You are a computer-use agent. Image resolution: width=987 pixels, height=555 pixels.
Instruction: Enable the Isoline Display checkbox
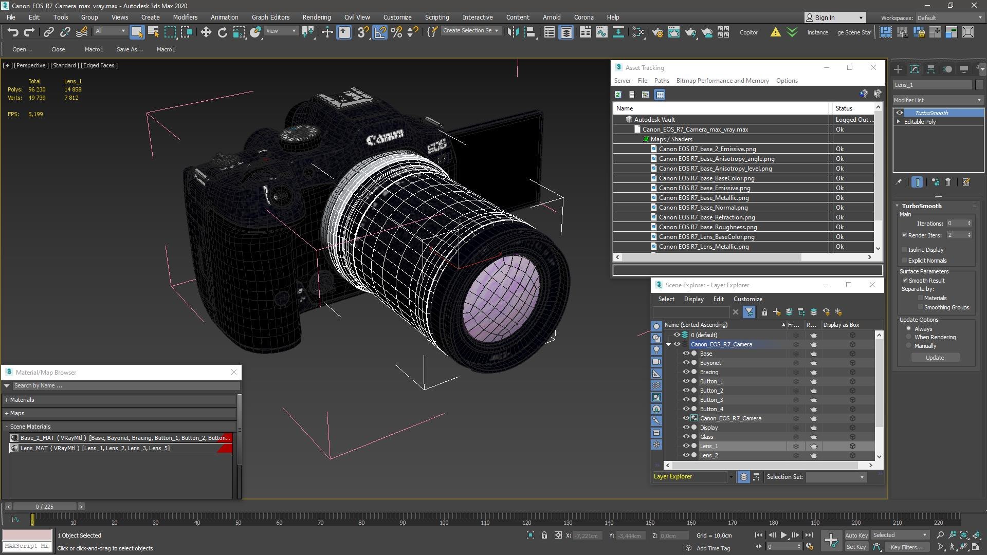(905, 250)
